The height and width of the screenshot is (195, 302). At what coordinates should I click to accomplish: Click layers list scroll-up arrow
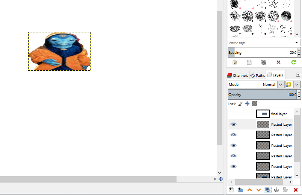[x=297, y=112]
